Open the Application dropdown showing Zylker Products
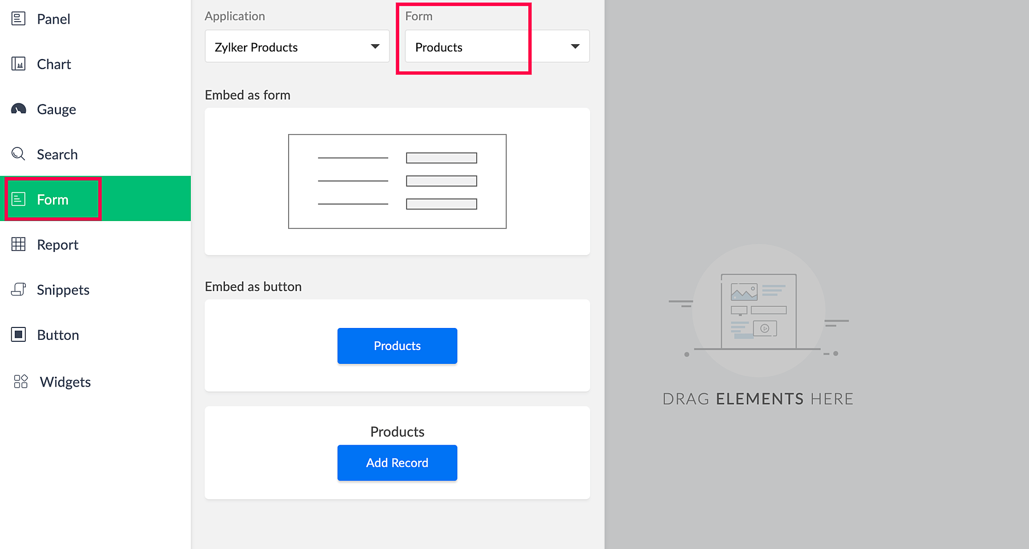This screenshot has width=1029, height=549. 297,46
